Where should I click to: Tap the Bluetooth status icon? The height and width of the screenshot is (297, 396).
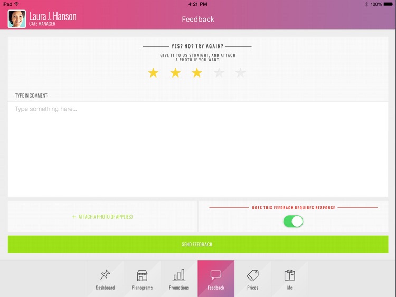366,4
